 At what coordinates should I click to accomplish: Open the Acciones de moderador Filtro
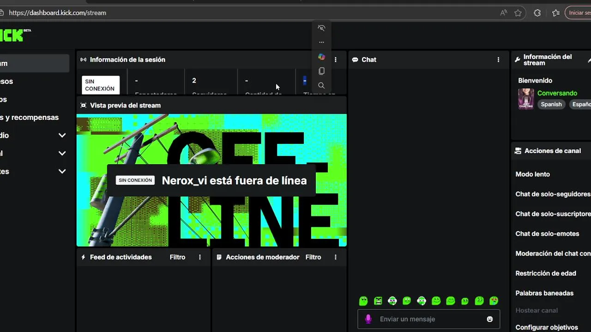pos(313,257)
